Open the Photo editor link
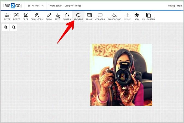Image resolution: width=184 pixels, height=123 pixels. [x=56, y=6]
